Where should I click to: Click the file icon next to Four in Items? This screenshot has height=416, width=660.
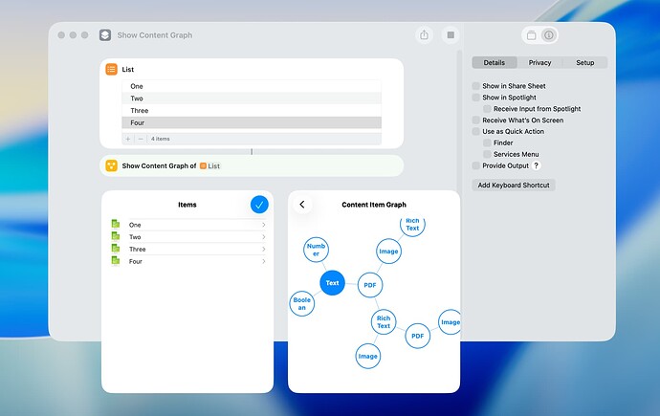click(x=116, y=261)
